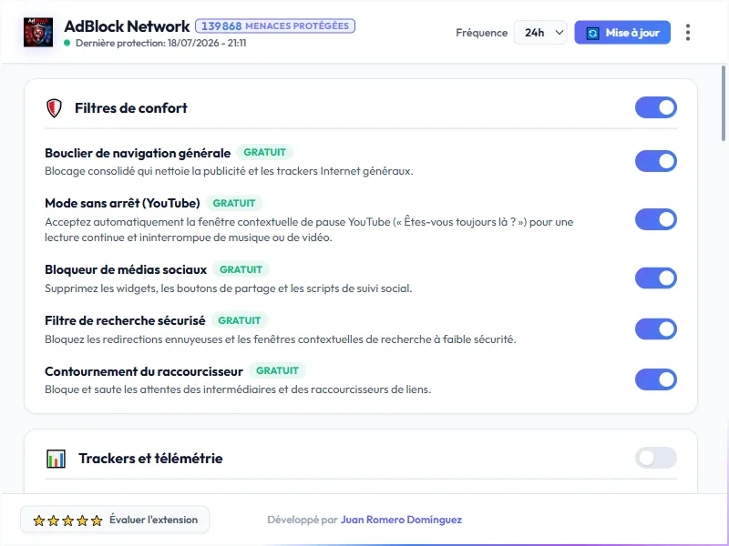Click Bouclier de navigation générale title

pyautogui.click(x=138, y=153)
